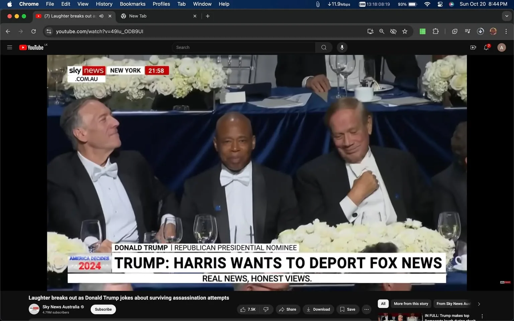Screen dimensions: 514x321
Task: Open the green square extension
Action: [x=423, y=31]
